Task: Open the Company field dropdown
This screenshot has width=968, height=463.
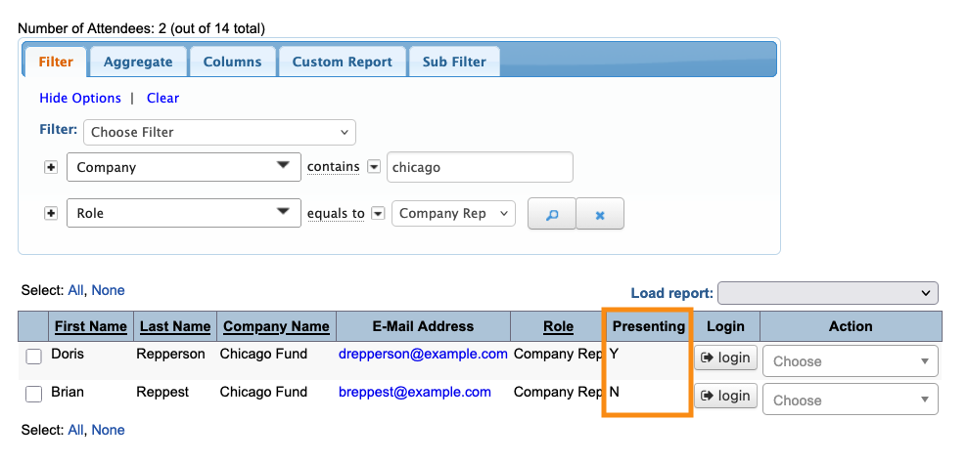Action: tap(184, 167)
